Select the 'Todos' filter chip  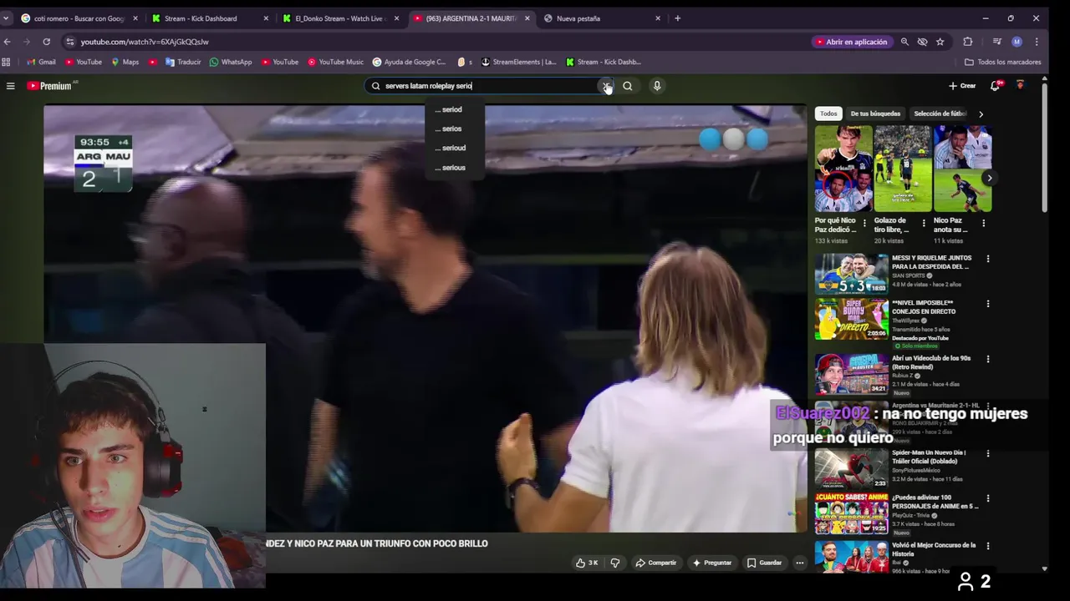coord(828,114)
